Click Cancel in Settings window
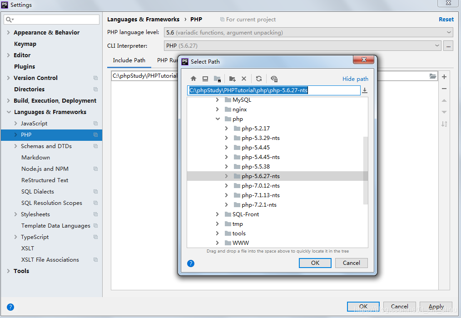 pos(400,307)
